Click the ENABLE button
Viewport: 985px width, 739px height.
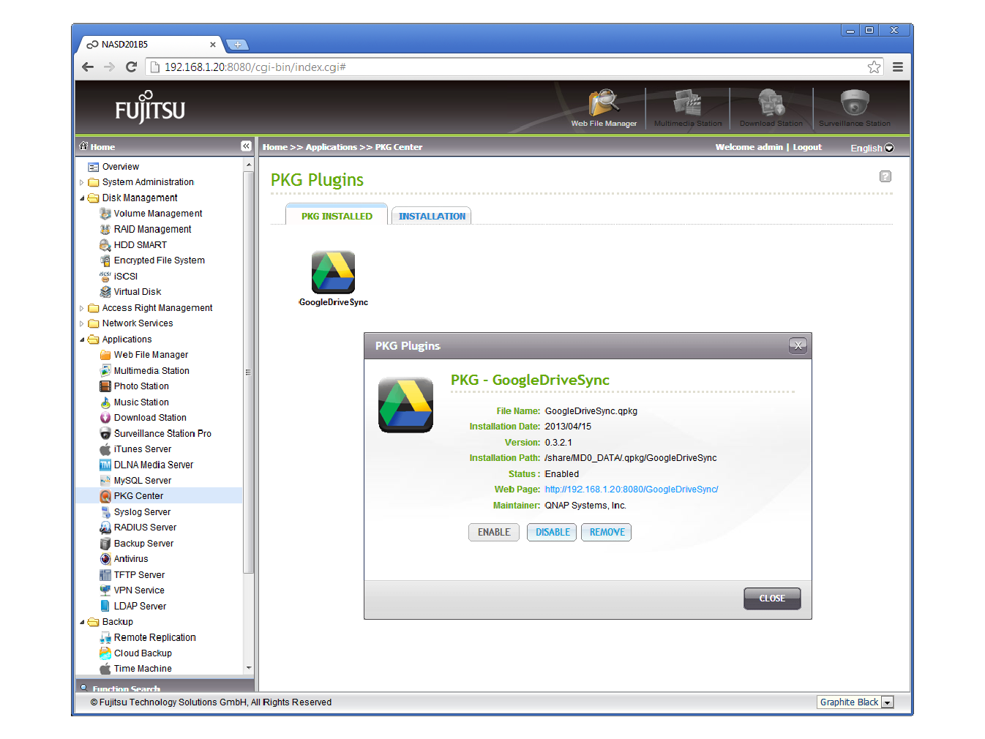point(494,533)
